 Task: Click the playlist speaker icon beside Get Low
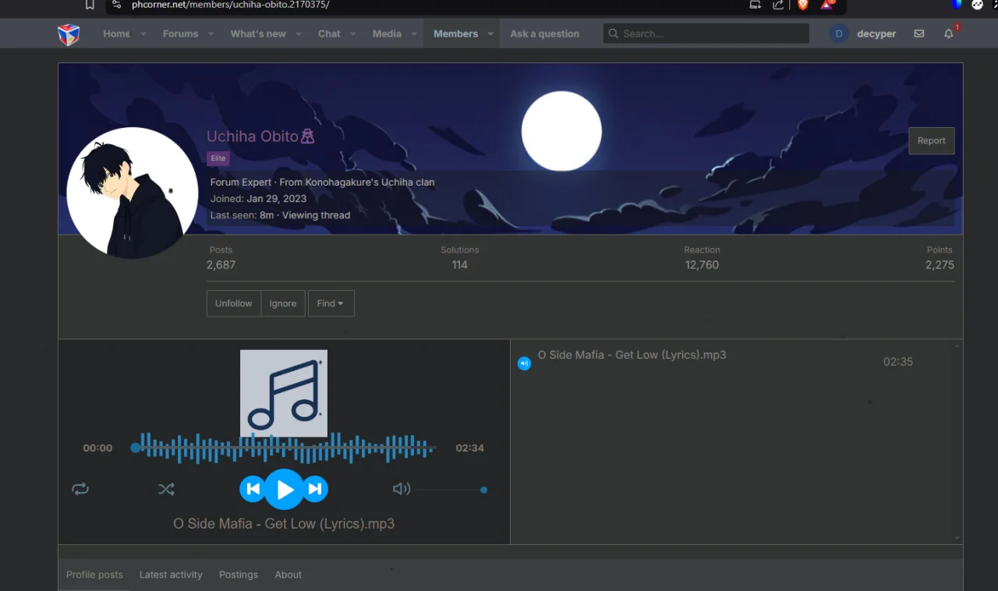[x=525, y=363]
